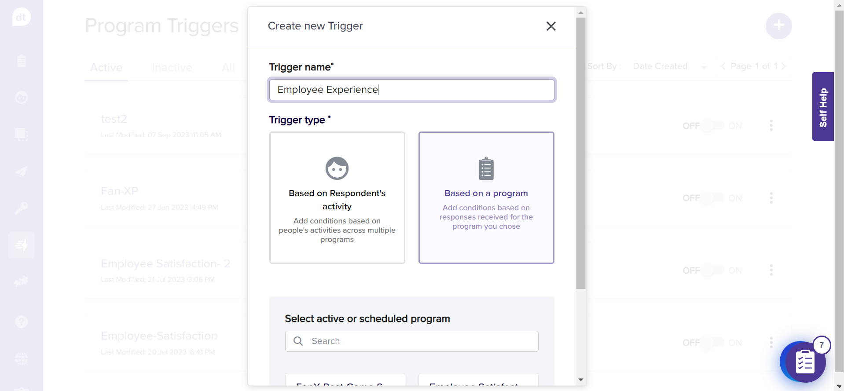Switch to the Inactive tab
Image resolution: width=844 pixels, height=391 pixels.
click(172, 68)
